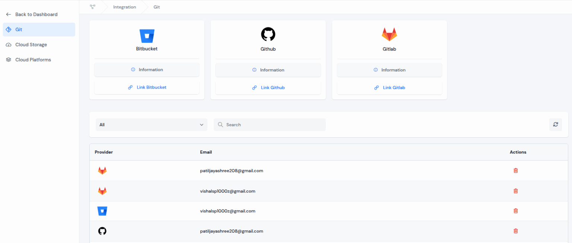Click Link Gitlab button
The width and height of the screenshot is (572, 243).
[x=390, y=88]
